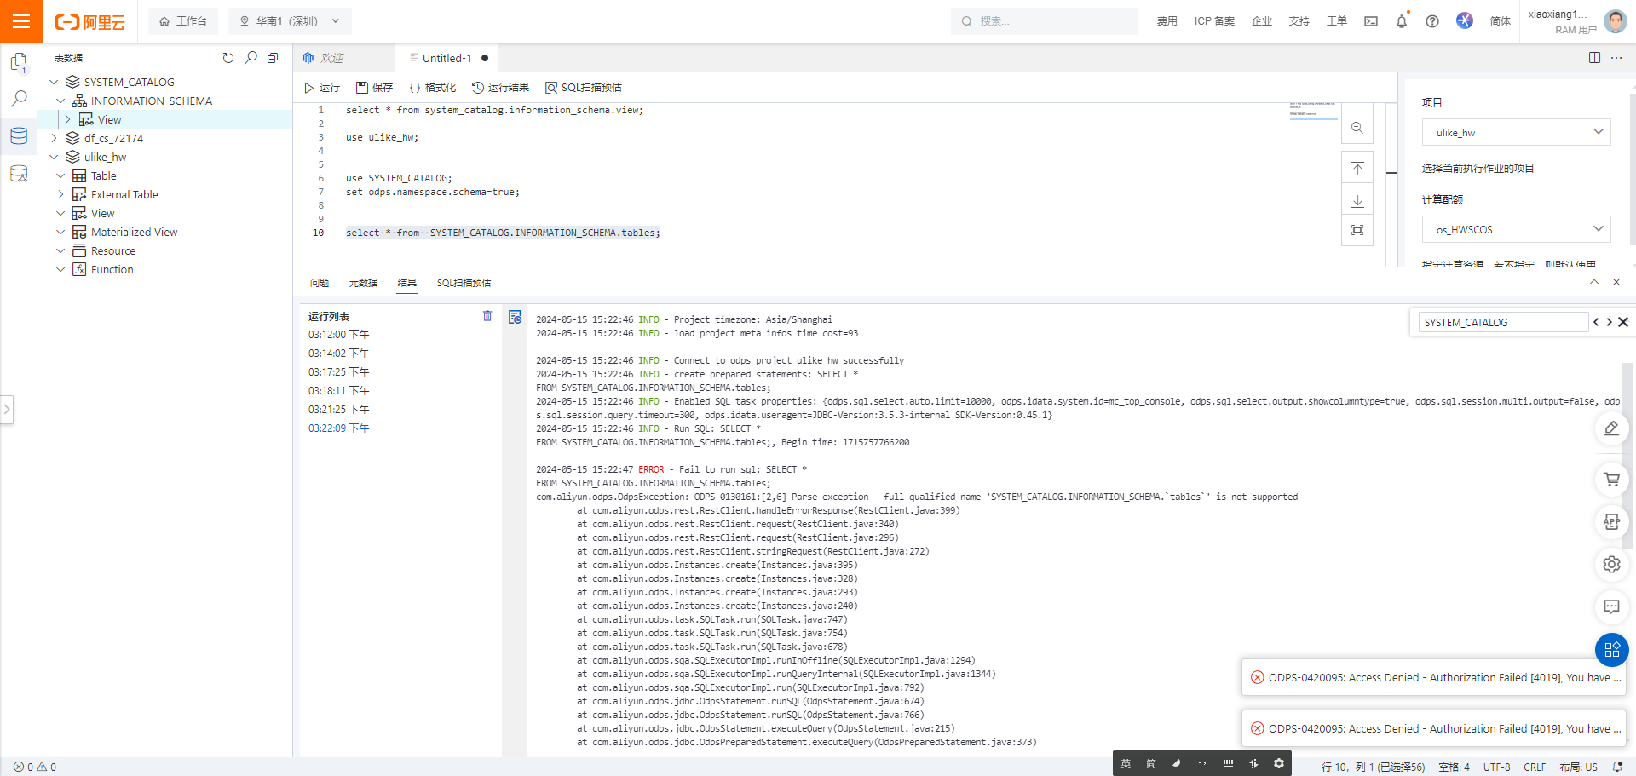1636x776 pixels.
Task: Click the left sidebar collapse arrow
Action: pos(7,410)
